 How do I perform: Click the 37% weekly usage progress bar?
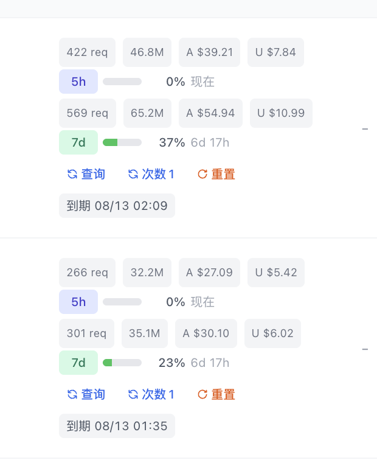[x=122, y=142]
